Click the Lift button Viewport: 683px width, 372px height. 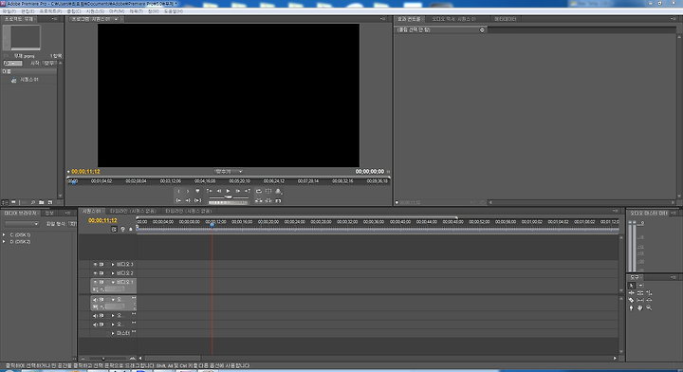pos(259,200)
